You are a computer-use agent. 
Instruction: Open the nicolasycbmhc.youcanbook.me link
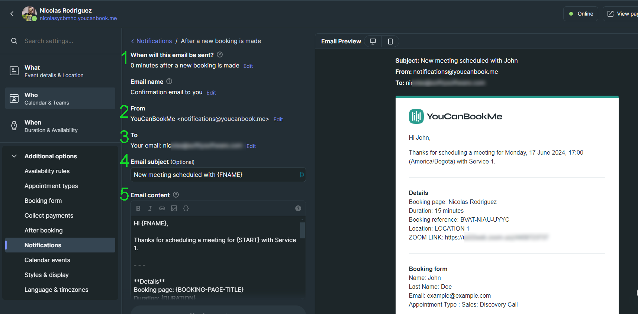78,18
